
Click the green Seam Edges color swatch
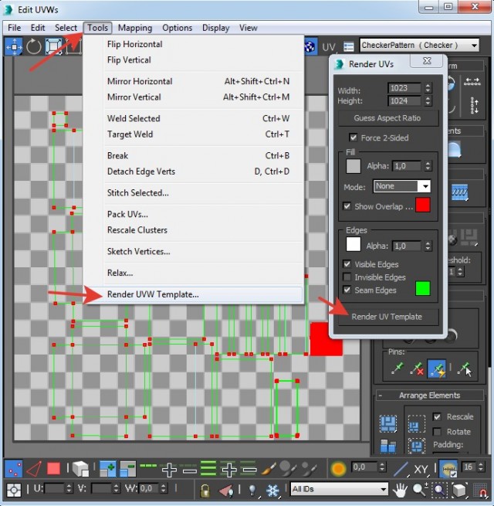tap(422, 288)
